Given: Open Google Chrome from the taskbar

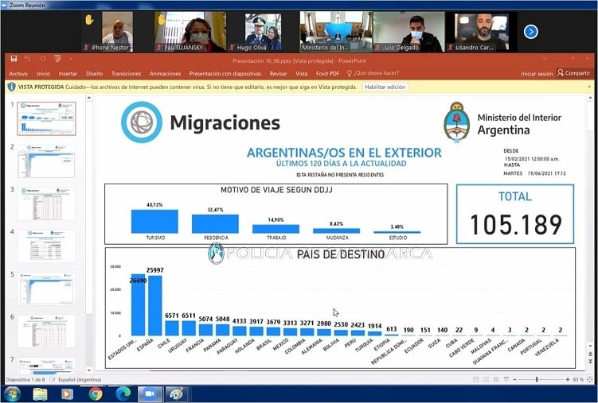Looking at the screenshot, I should click(96, 393).
